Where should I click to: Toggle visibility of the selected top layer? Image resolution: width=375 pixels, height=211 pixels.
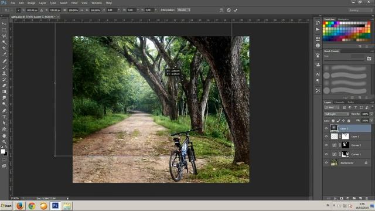click(x=326, y=128)
